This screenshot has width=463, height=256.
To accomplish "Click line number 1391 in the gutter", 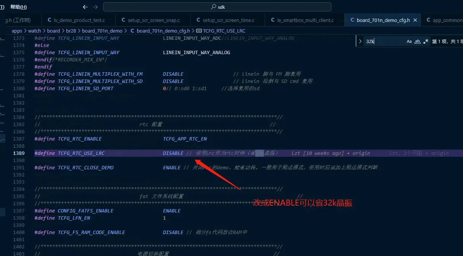I will [x=19, y=167].
